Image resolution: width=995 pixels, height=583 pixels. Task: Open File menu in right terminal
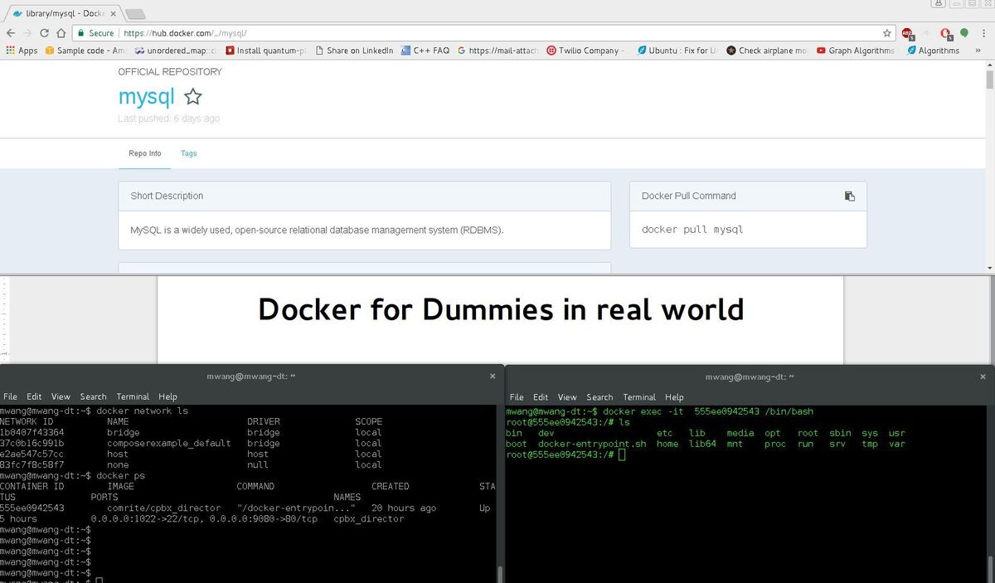(517, 397)
